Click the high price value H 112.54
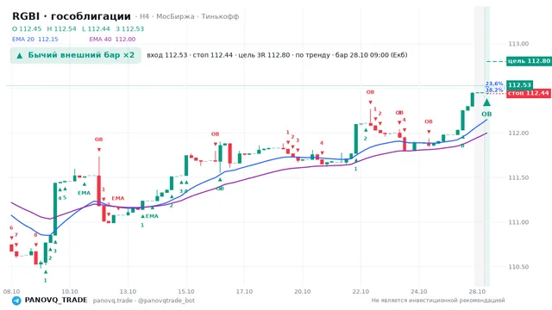 (x=61, y=28)
